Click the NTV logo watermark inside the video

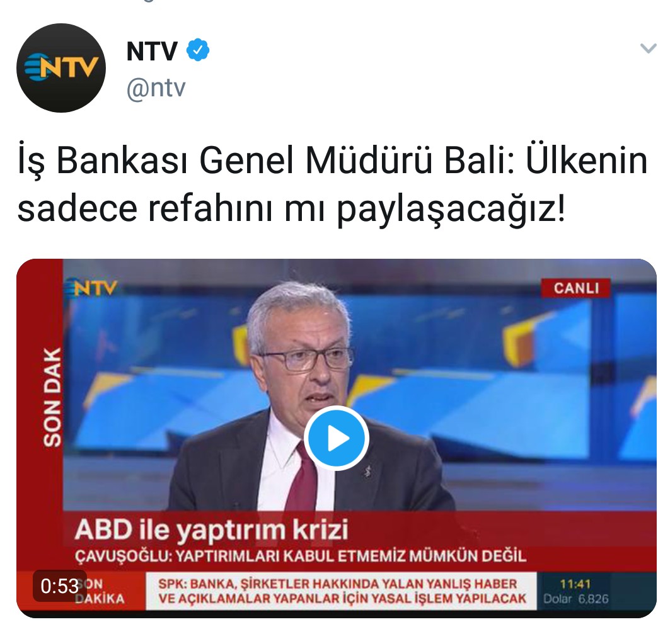pos(91,288)
